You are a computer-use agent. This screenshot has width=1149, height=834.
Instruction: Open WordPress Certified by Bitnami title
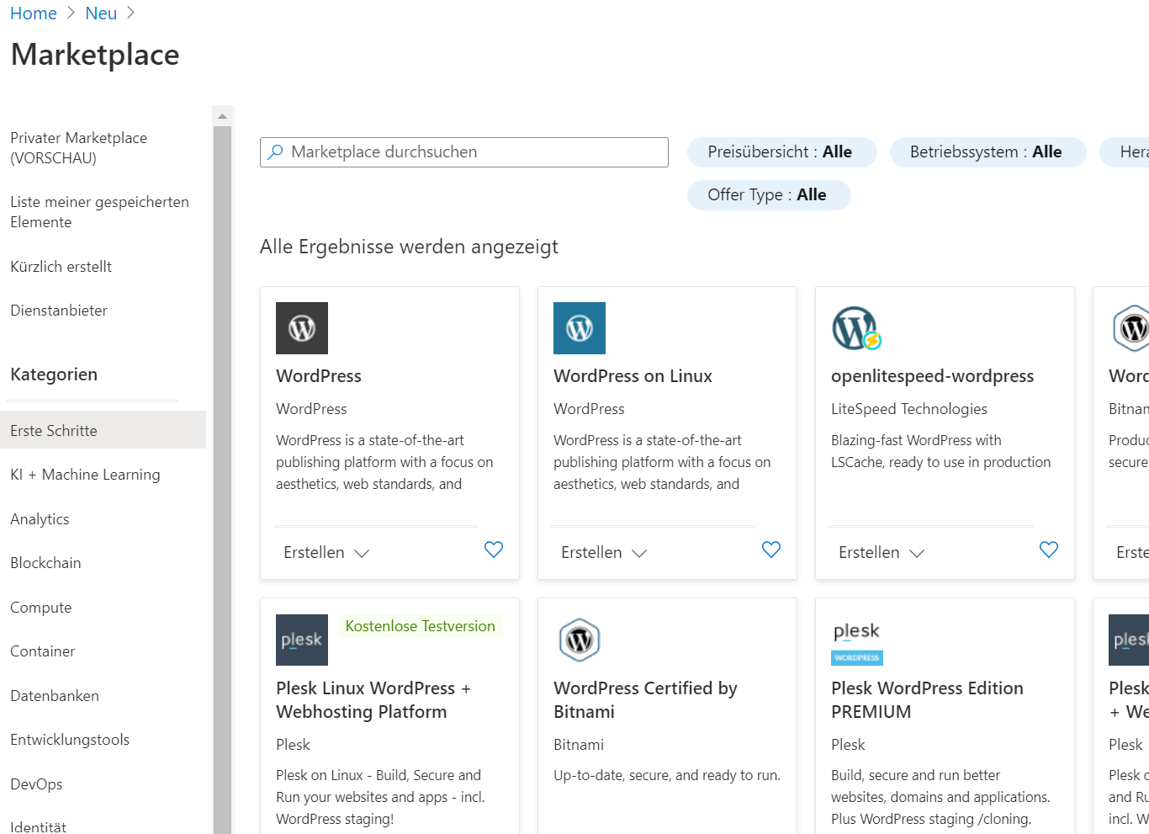(x=645, y=700)
